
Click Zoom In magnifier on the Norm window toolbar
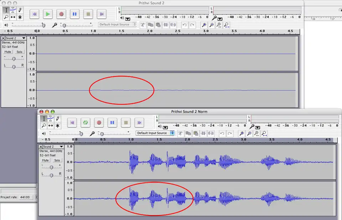pyautogui.click(x=242, y=133)
